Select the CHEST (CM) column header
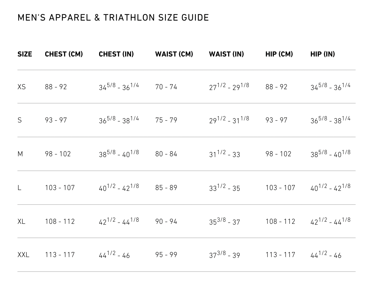This screenshot has width=372, height=284. click(x=64, y=54)
